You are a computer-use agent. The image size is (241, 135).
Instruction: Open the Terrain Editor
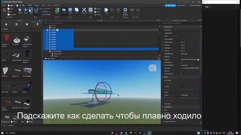coord(57,11)
